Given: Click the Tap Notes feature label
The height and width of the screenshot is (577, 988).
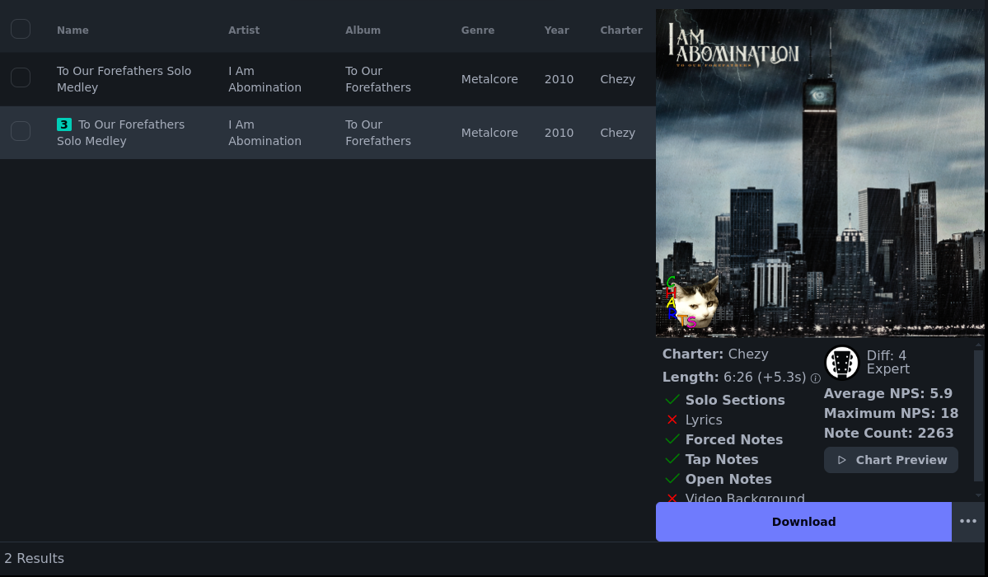Looking at the screenshot, I should (x=722, y=460).
